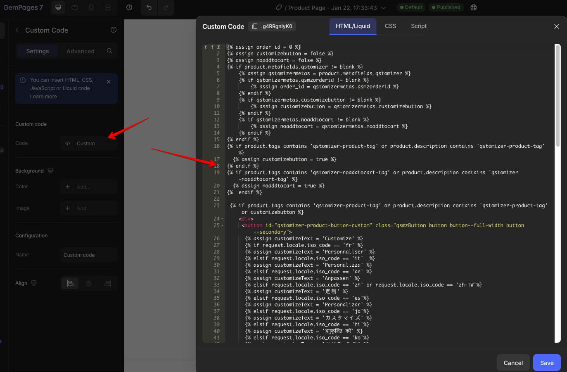Viewport: 567px width, 372px height.
Task: Click the Name input field
Action: tap(88, 255)
